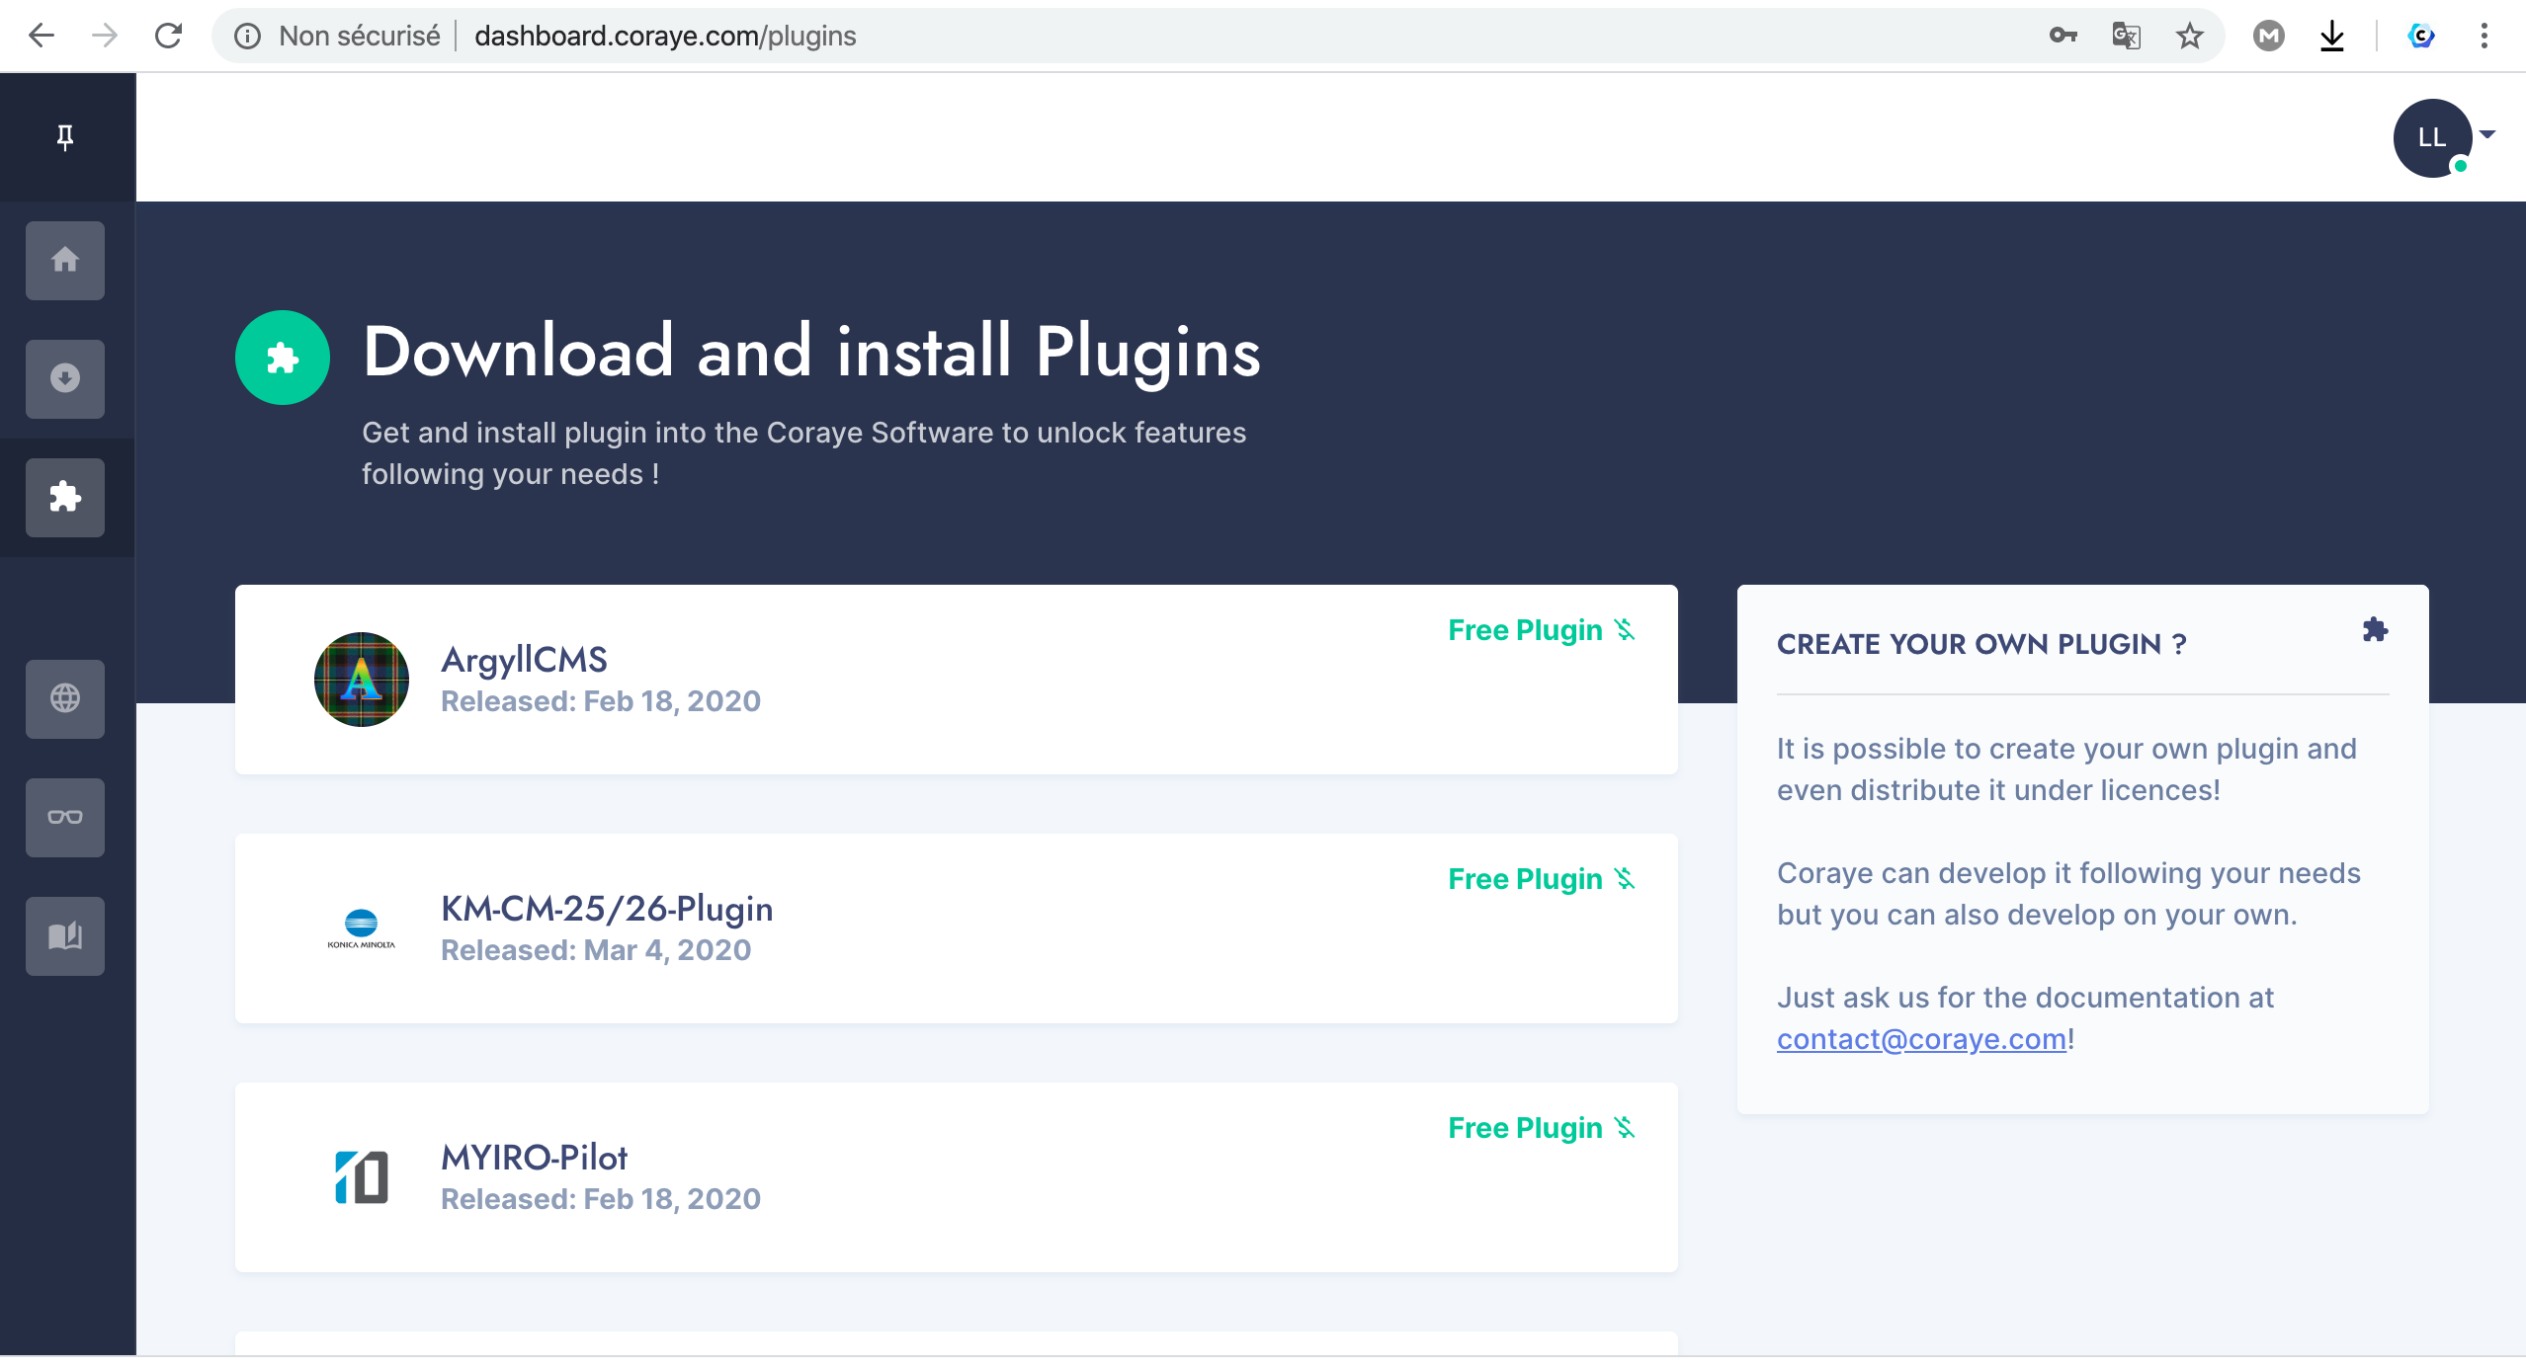Open the KM-CM-25/26-Plugin title

(x=607, y=909)
